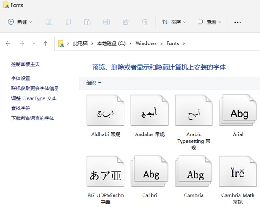Open 联机获取更多字体信息 link
260x207 pixels.
coord(35,88)
